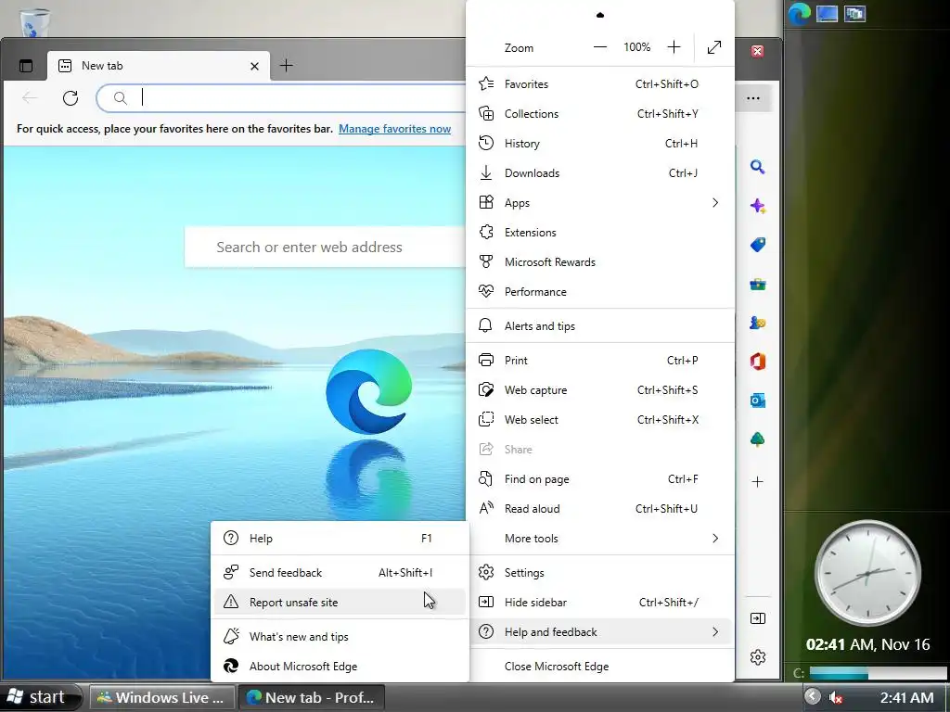Click the Print printer icon
This screenshot has height=712, width=950.
pos(486,361)
